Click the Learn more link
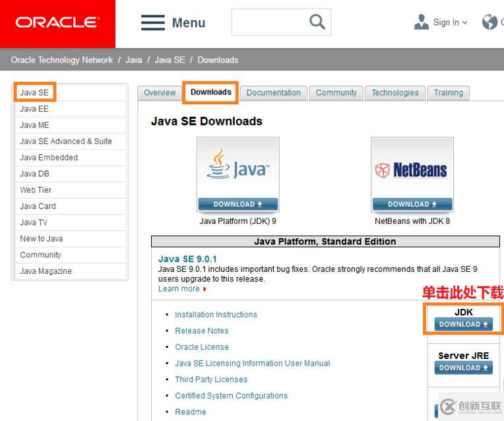504x421 pixels. pyautogui.click(x=179, y=289)
